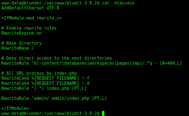
Task: Click the green terminal cursor block
Action: 103,113
